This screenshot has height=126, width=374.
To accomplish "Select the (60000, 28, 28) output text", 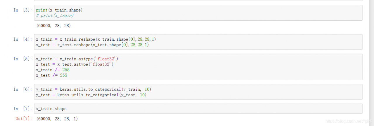I will coord(53,26).
